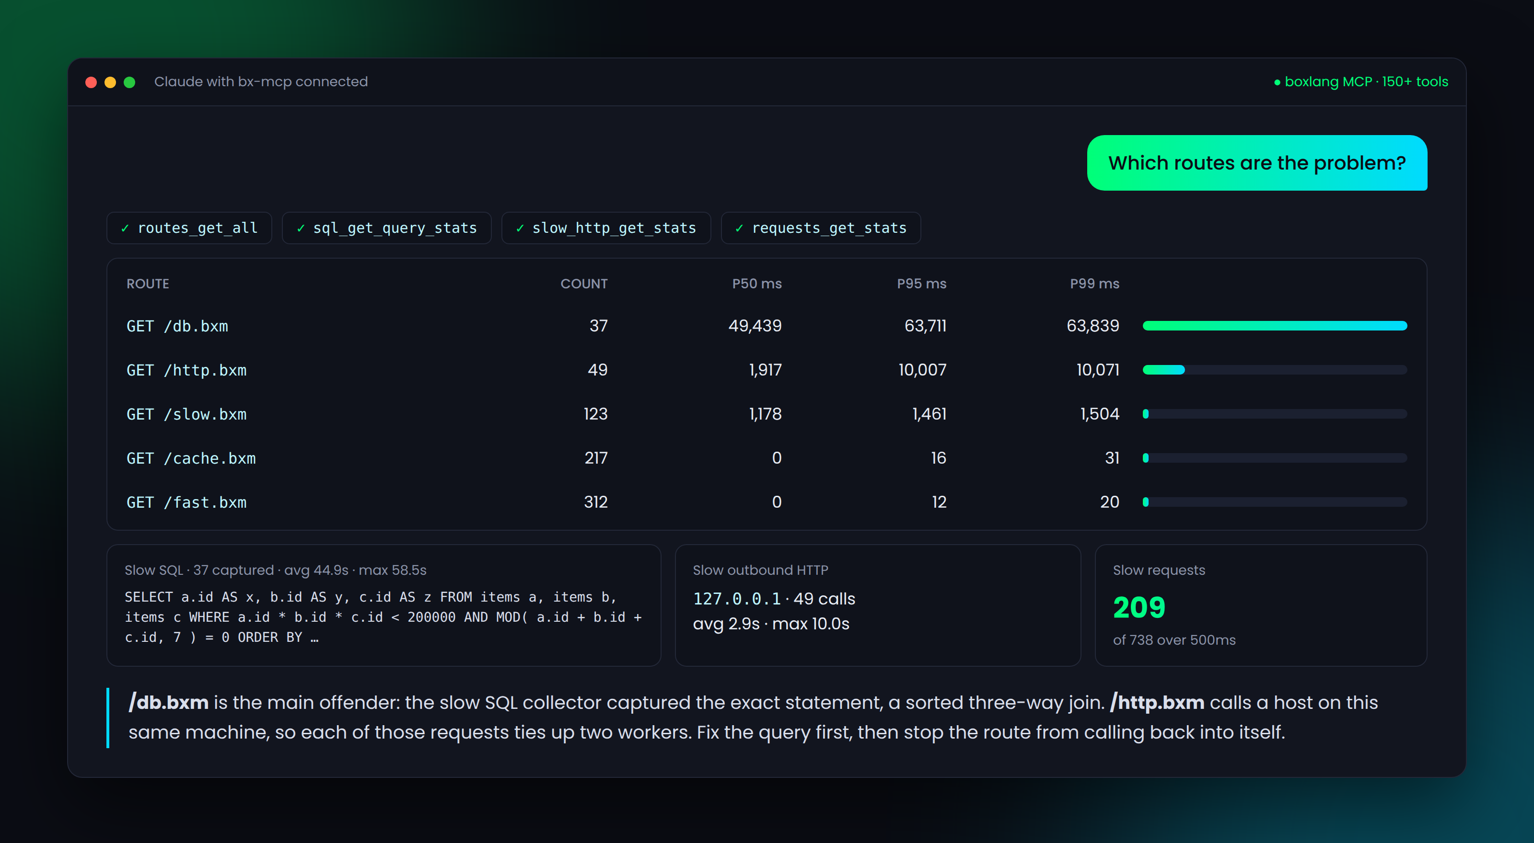This screenshot has height=843, width=1534.
Task: Click the P50 value 49,439
Action: click(x=755, y=326)
